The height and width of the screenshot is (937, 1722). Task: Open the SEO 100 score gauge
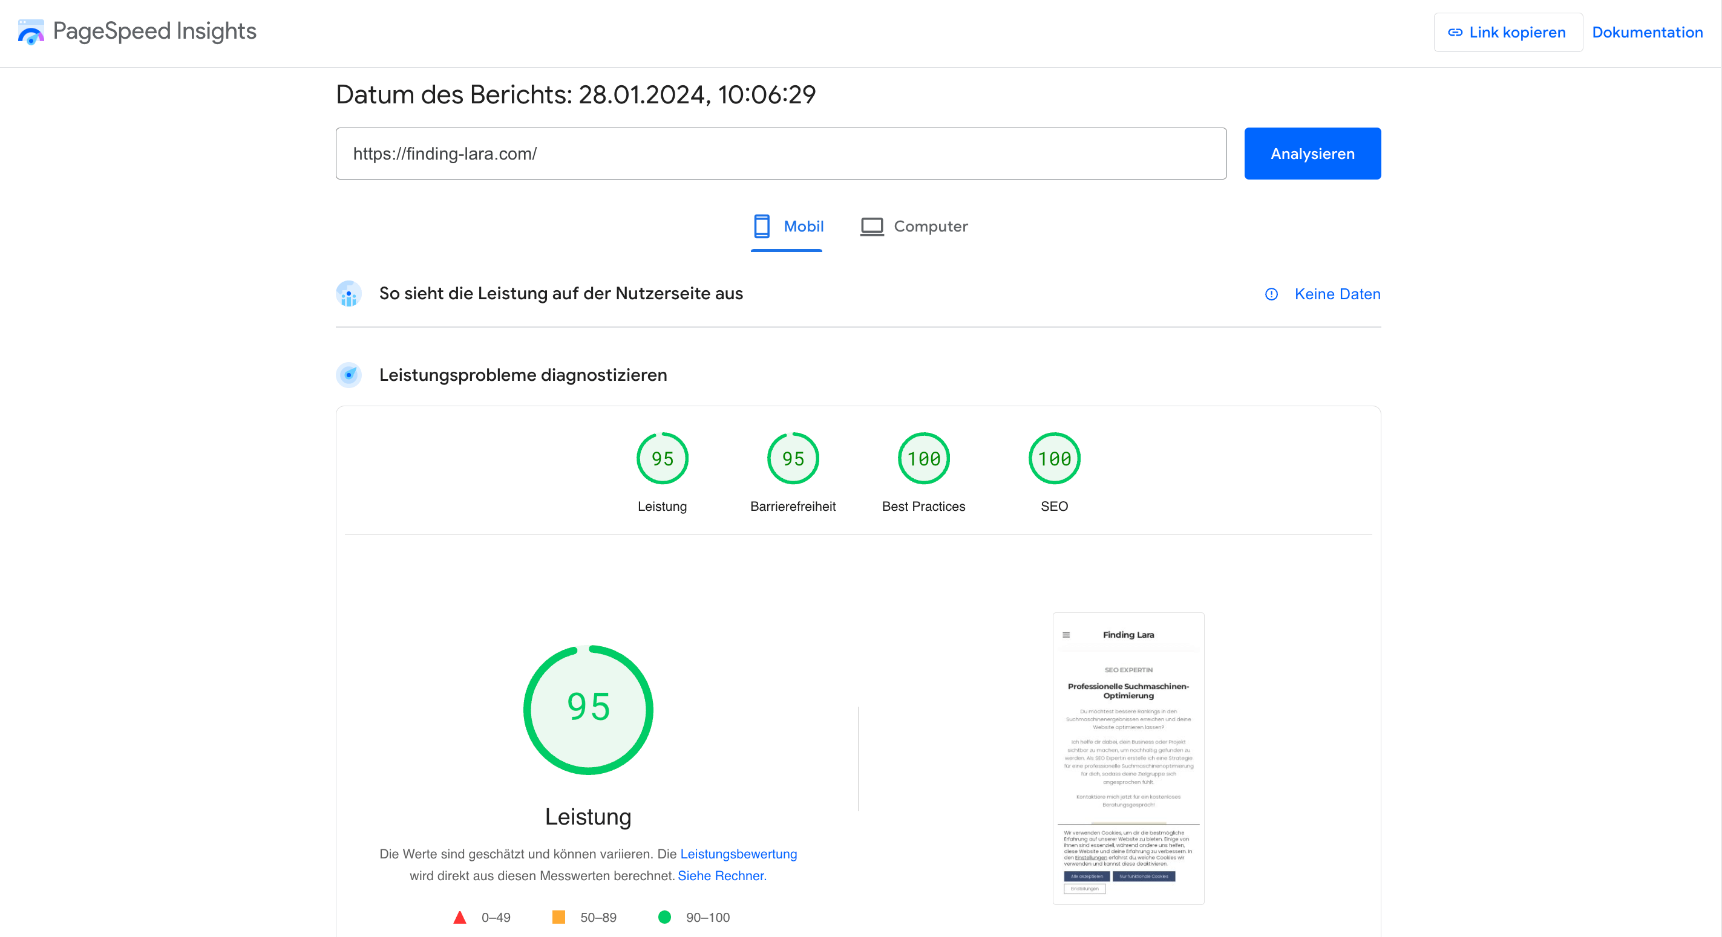1054,458
